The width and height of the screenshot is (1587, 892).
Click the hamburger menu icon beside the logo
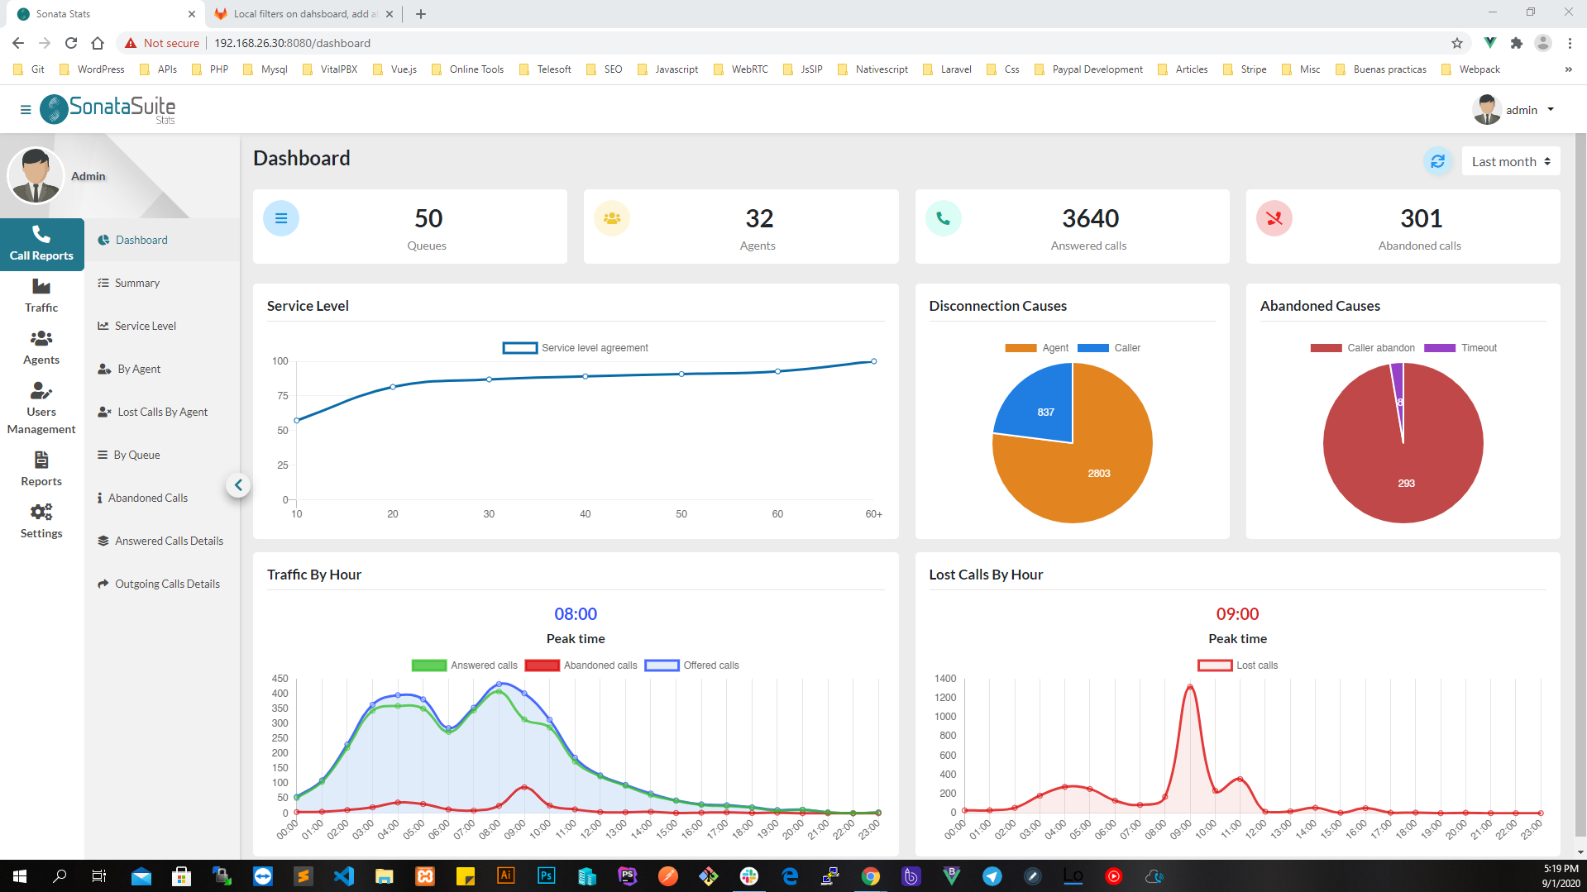[x=26, y=109]
